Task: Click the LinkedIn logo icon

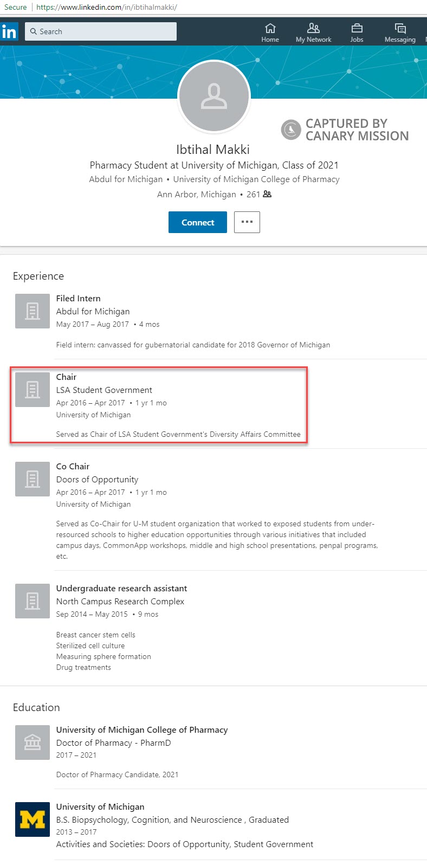Action: (9, 32)
